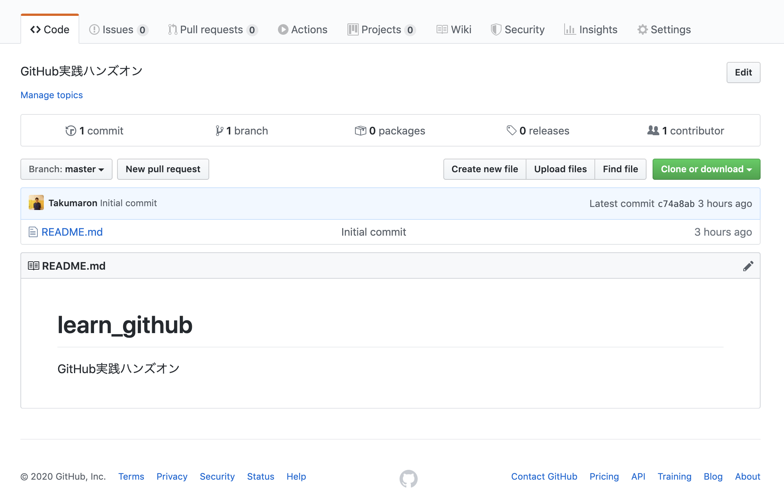This screenshot has width=784, height=494.
Task: Click Find file button
Action: tap(620, 169)
